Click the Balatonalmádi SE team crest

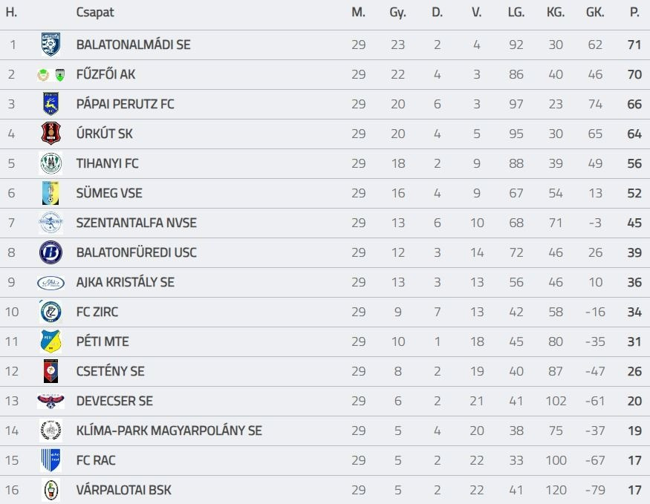tap(51, 45)
